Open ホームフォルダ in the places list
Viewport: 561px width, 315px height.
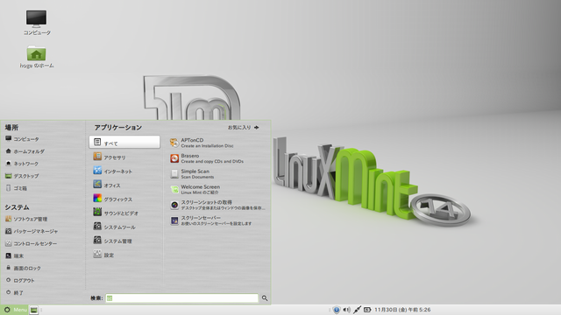[x=25, y=151]
